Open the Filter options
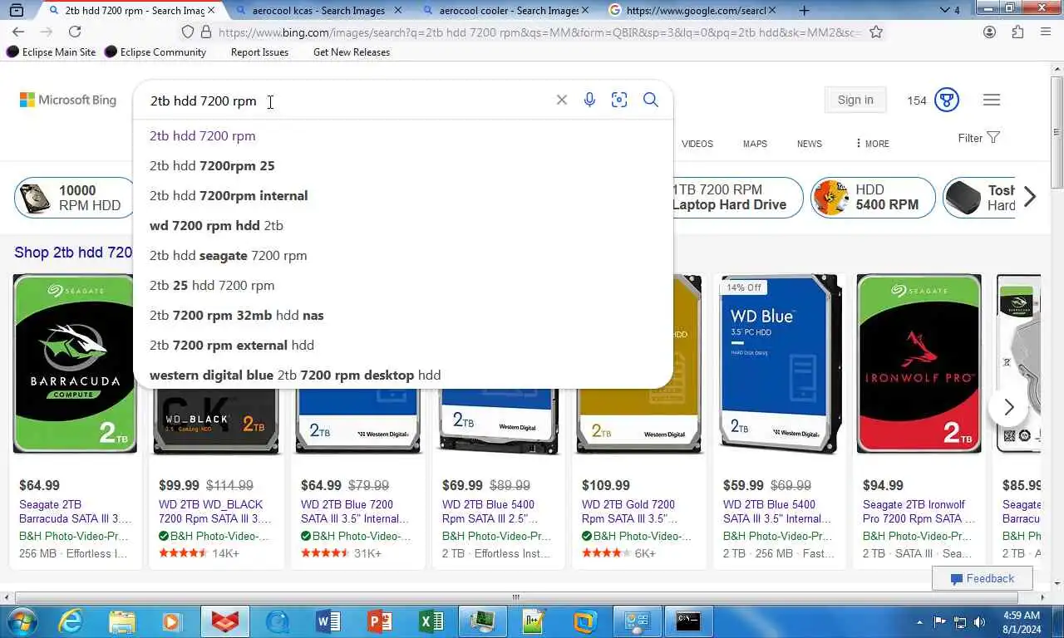 click(978, 138)
